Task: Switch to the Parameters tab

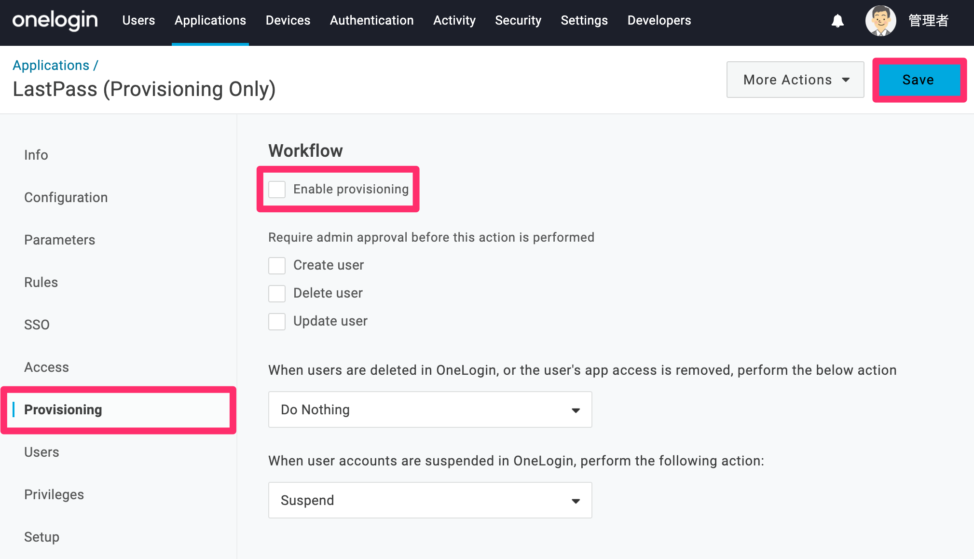Action: click(x=59, y=240)
